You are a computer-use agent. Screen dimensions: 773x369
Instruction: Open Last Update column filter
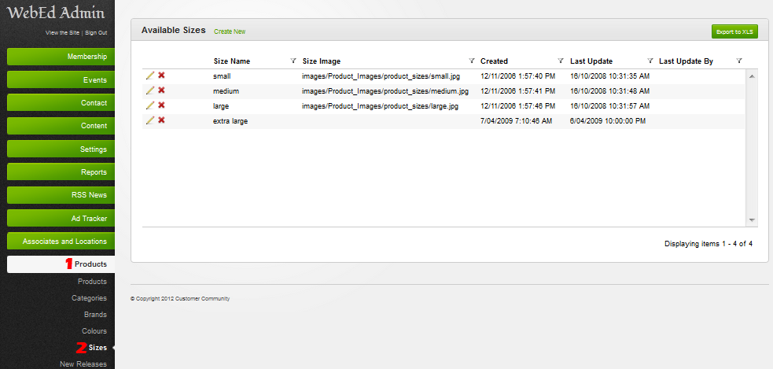[650, 61]
